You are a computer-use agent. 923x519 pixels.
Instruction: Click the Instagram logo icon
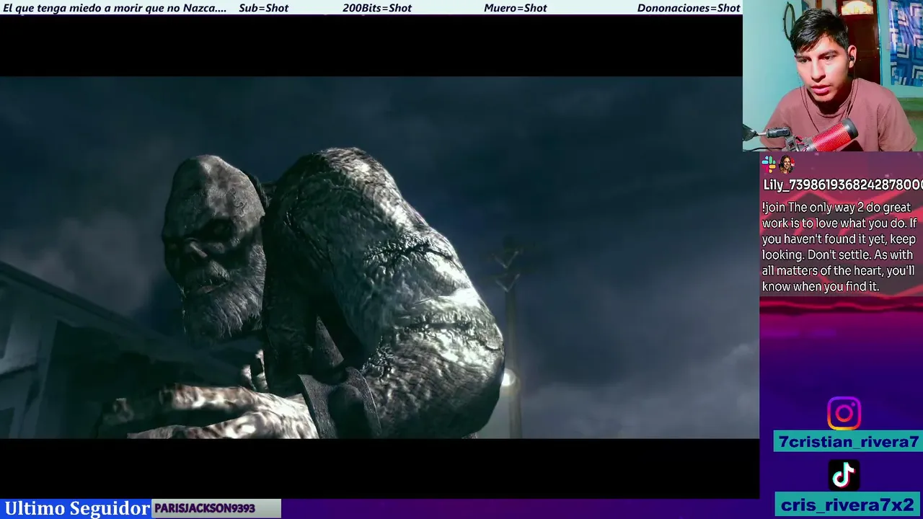[x=844, y=413]
